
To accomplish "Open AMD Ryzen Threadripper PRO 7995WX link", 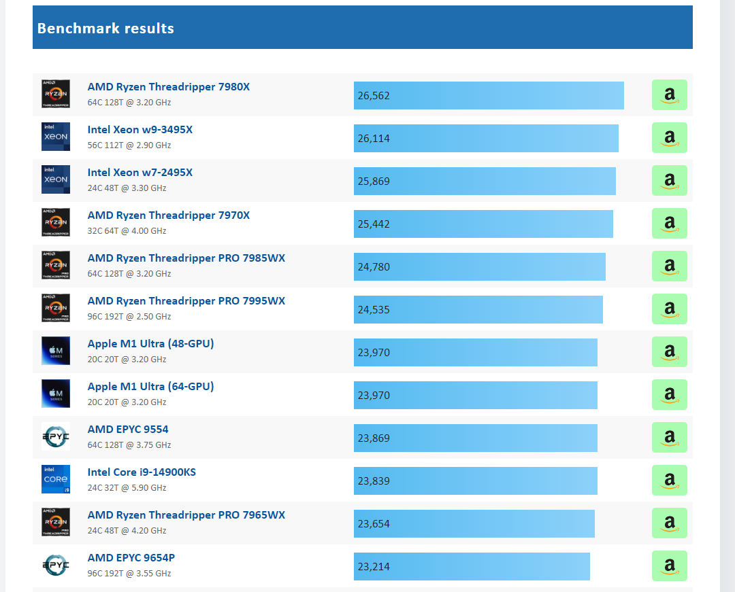I will 186,301.
